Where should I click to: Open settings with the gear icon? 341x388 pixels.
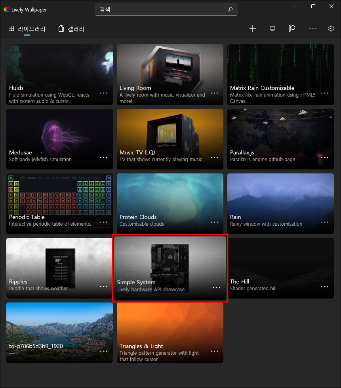click(x=331, y=29)
